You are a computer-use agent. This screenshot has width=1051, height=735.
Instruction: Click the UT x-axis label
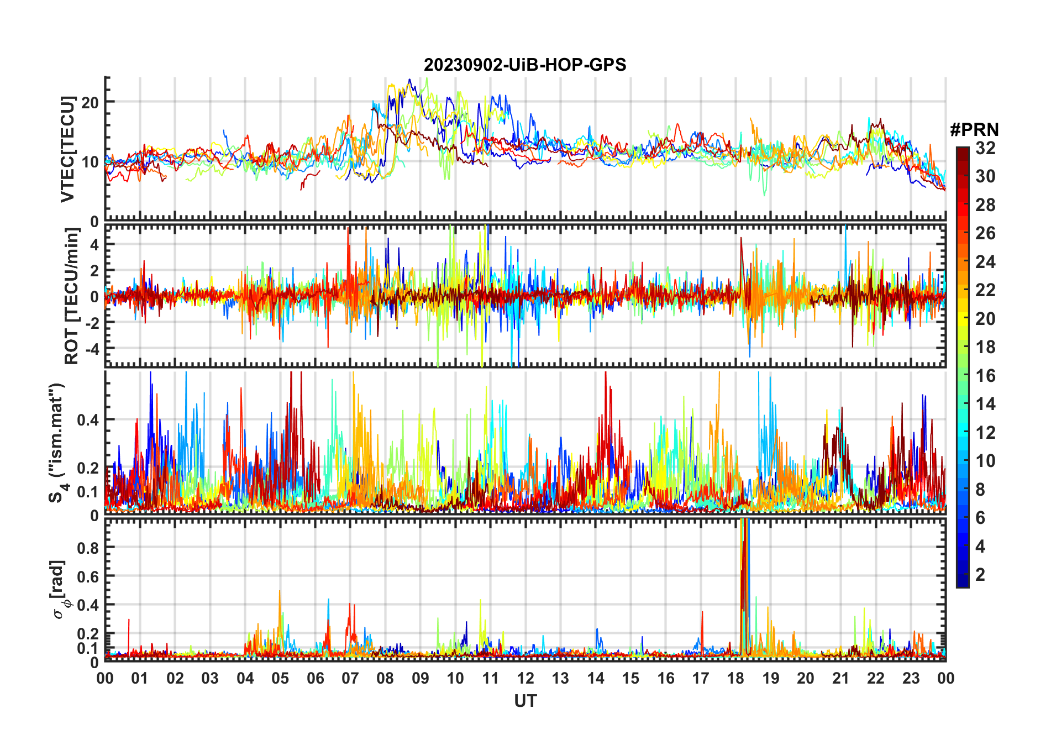tap(525, 701)
